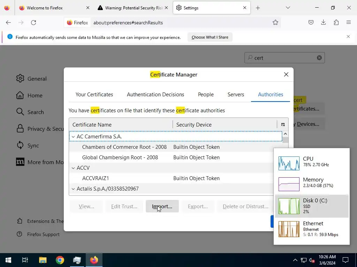Viewport: 357px width, 267px height.
Task: Clear the cert search field
Action: tap(319, 58)
